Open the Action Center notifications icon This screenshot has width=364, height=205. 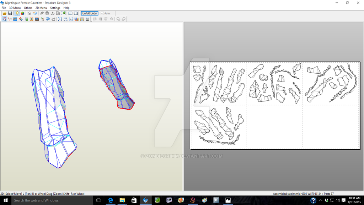344,200
